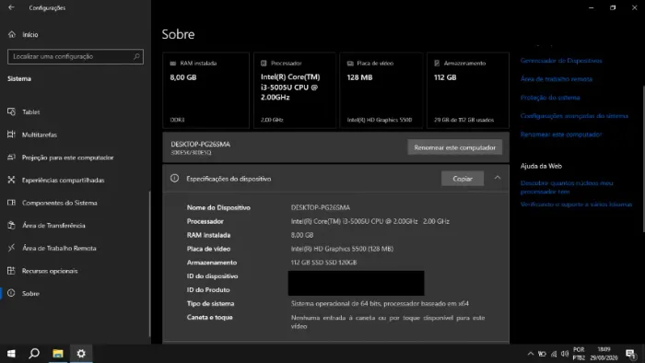Open Windows Start menu
This screenshot has height=363, width=645.
click(11, 354)
